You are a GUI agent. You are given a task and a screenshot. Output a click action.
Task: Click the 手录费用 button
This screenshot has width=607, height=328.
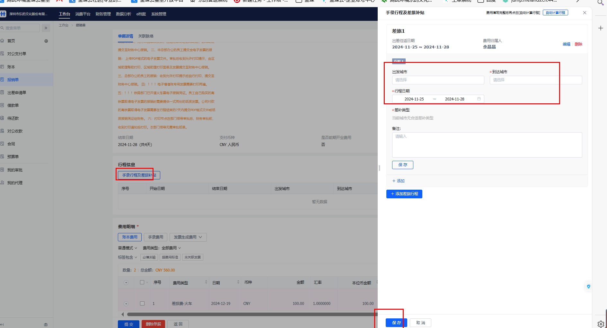coord(156,237)
